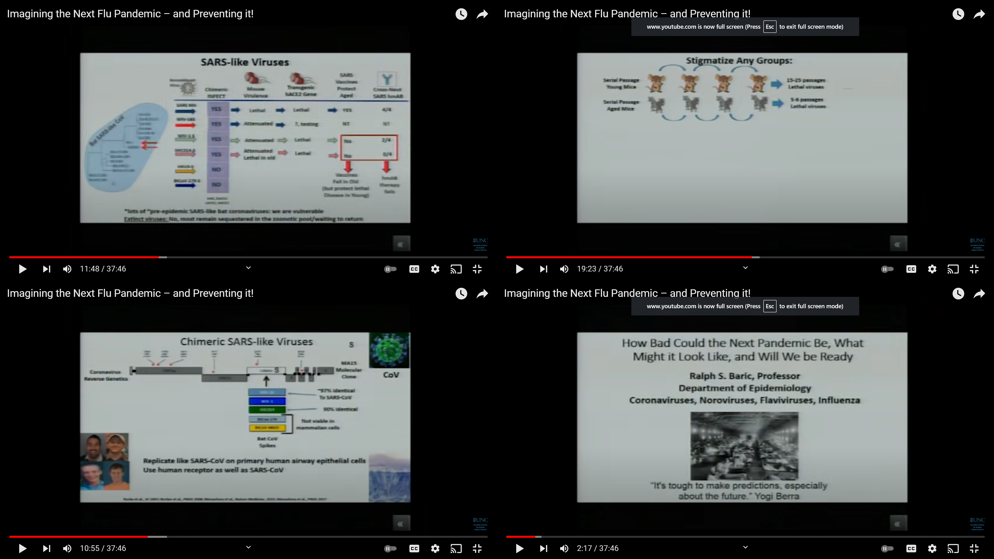
Task: Mute the player showing 10:55
Action: pyautogui.click(x=67, y=548)
